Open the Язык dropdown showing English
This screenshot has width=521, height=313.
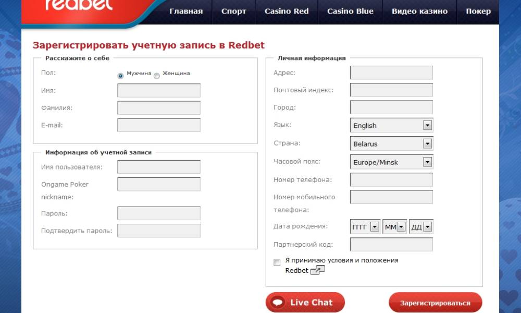[391, 125]
